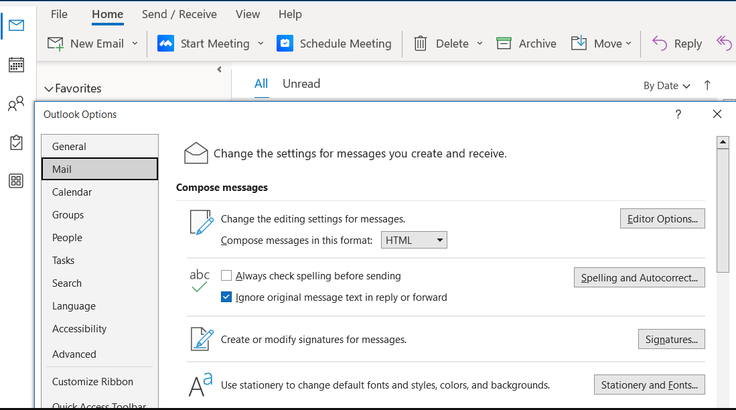Click the Start Meeting ribbon label
The image size is (736, 410).
click(215, 44)
